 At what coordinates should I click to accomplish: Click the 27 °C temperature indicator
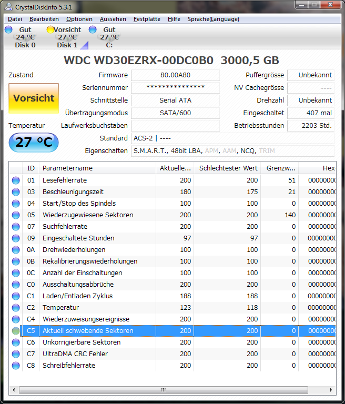34,142
